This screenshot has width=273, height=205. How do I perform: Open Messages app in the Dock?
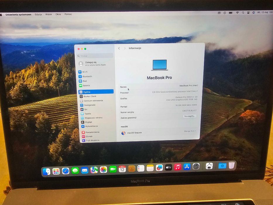pos(75,170)
